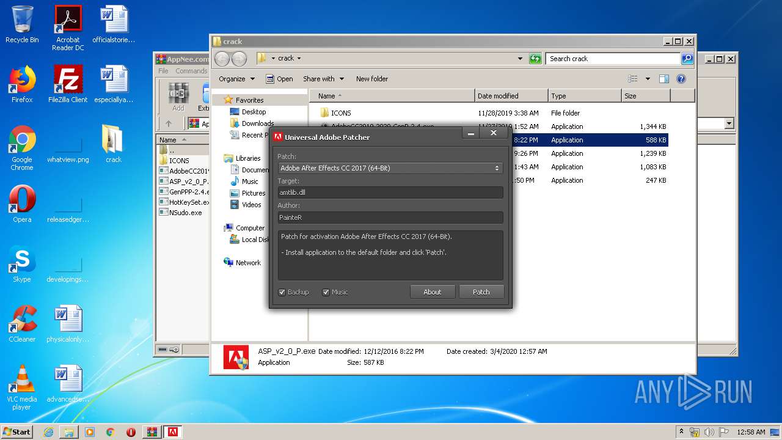782x440 pixels.
Task: Click into the Search crack field
Action: (x=613, y=59)
